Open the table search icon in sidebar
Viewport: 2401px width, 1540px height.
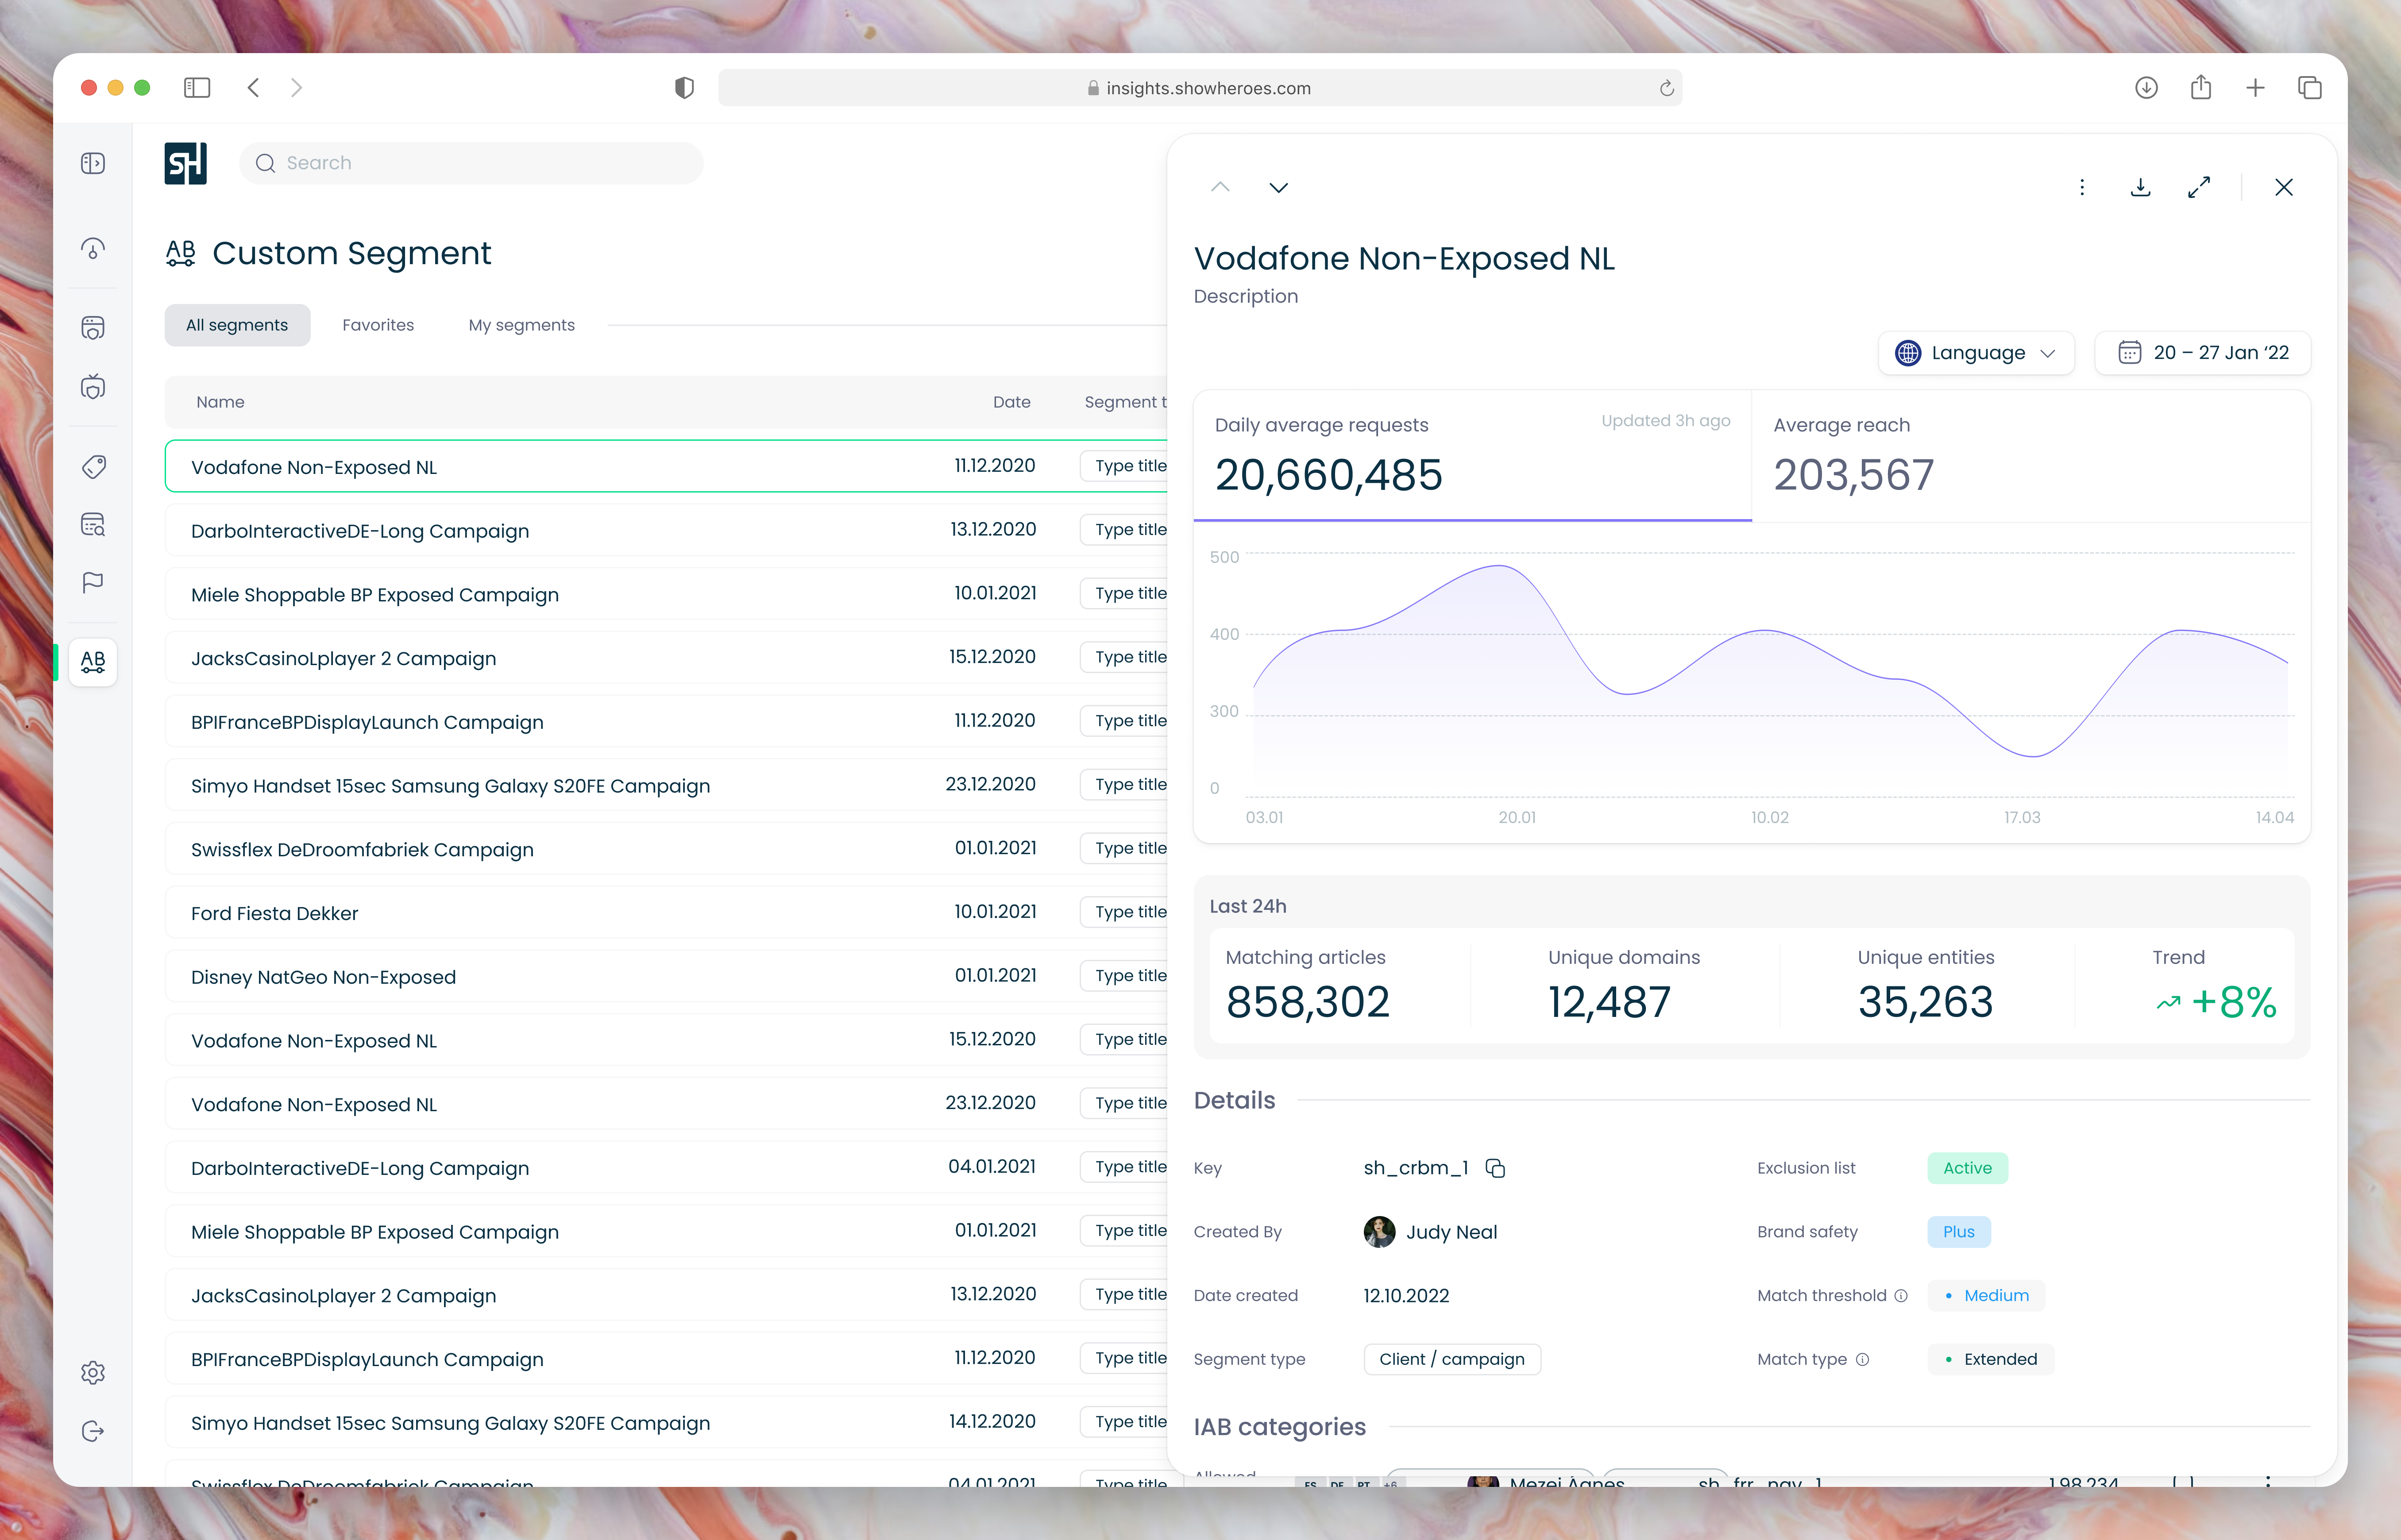point(93,525)
